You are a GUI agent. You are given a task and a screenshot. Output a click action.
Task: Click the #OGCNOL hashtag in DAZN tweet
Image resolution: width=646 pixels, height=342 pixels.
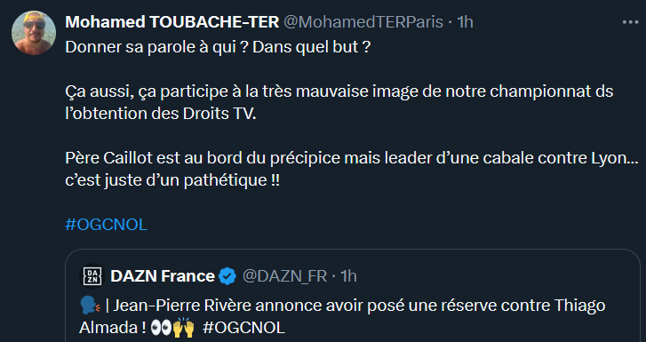(x=243, y=328)
